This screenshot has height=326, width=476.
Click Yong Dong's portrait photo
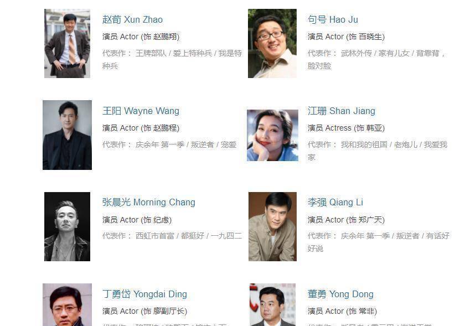pyautogui.click(x=273, y=305)
